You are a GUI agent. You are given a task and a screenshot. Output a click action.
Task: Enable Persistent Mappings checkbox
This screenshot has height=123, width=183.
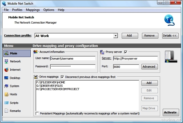coord(37,113)
